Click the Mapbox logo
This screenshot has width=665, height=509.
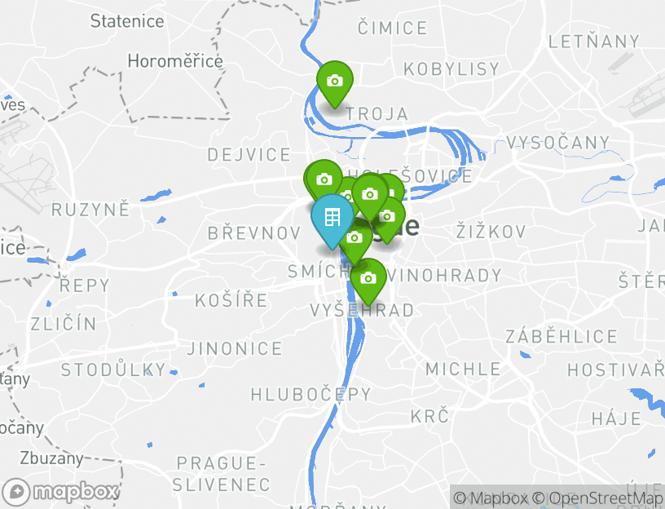[x=60, y=492]
